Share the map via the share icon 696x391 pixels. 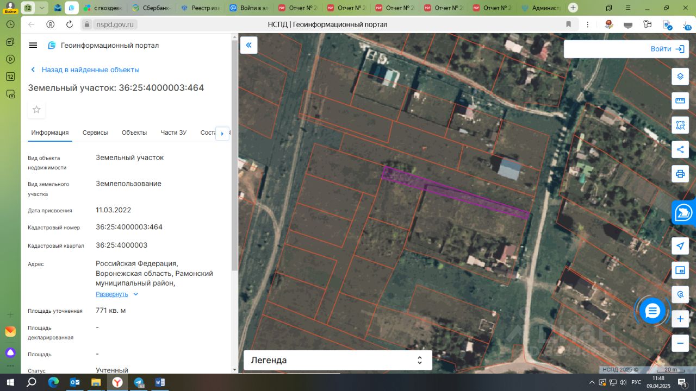point(680,149)
